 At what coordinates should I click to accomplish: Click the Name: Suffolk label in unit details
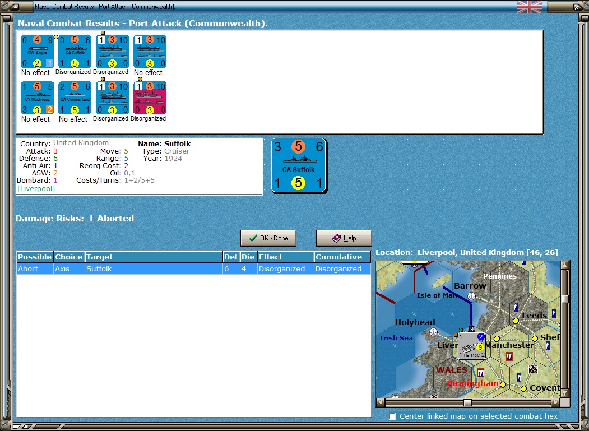[x=164, y=143]
